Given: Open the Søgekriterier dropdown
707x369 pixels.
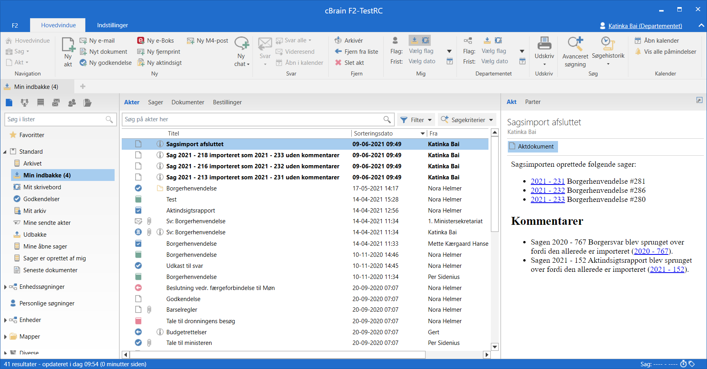Looking at the screenshot, I should (x=468, y=120).
